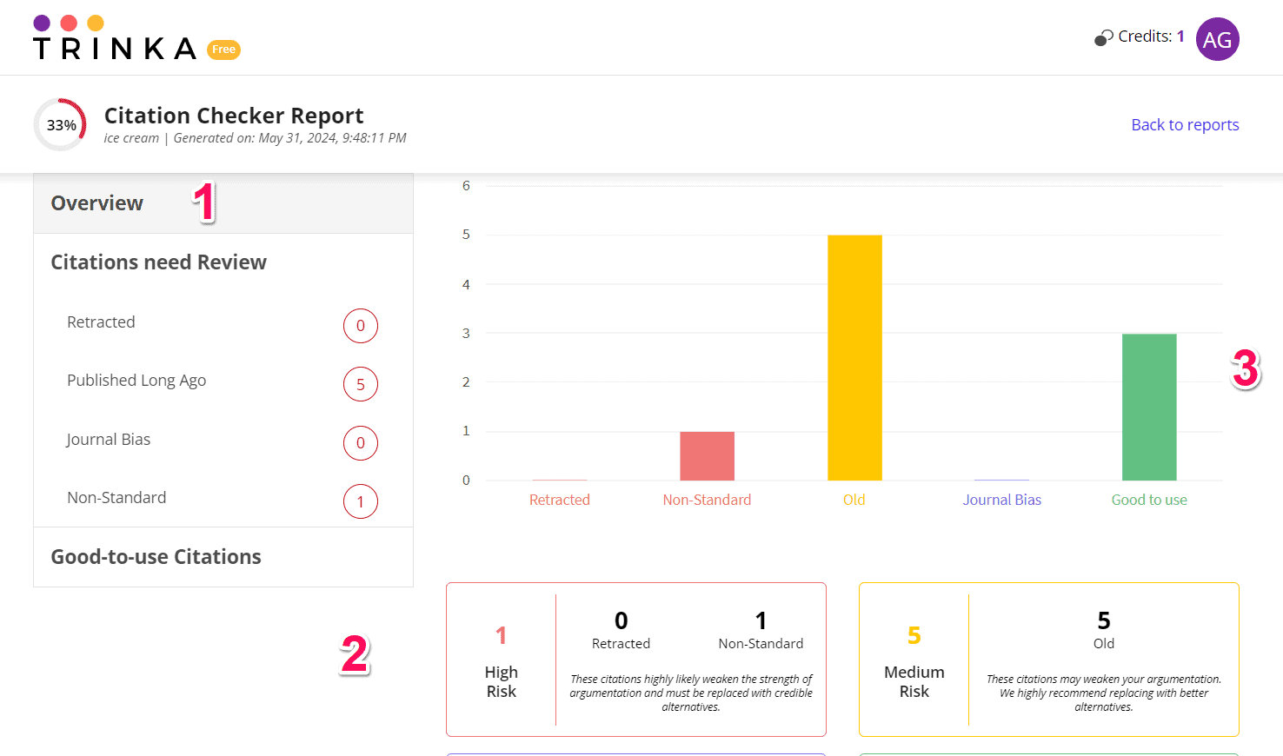Select the Journal Bias row

point(223,441)
